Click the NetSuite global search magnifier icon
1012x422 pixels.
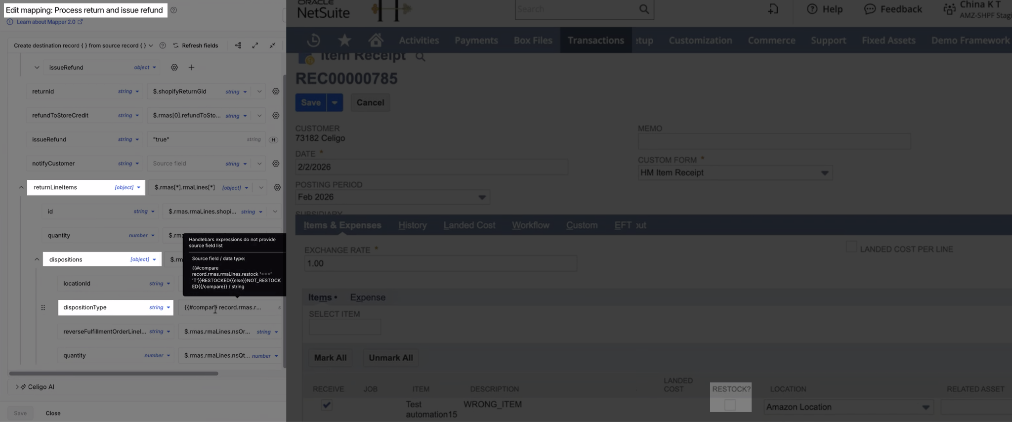point(644,9)
